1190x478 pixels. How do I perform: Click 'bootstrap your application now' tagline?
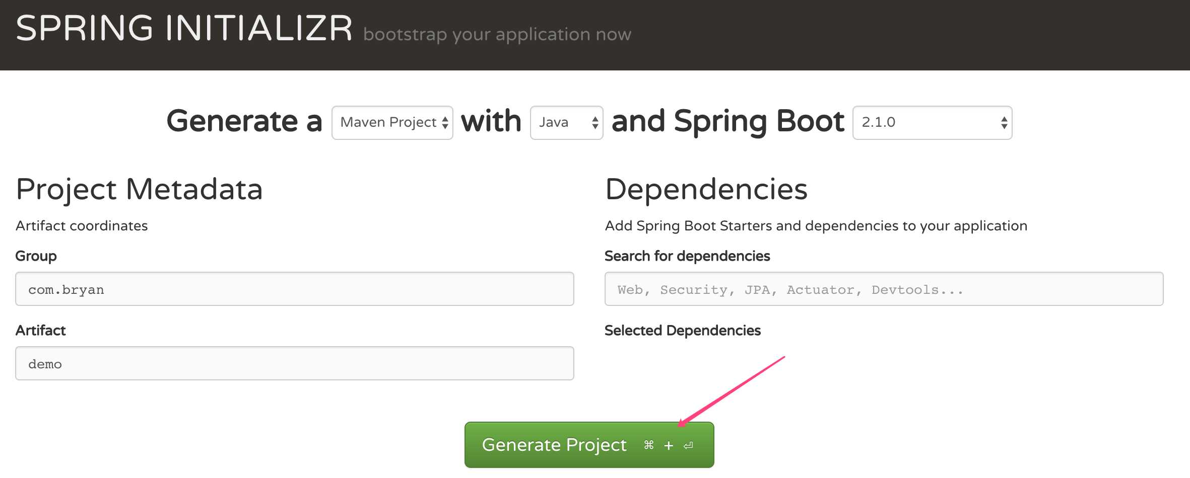497,35
